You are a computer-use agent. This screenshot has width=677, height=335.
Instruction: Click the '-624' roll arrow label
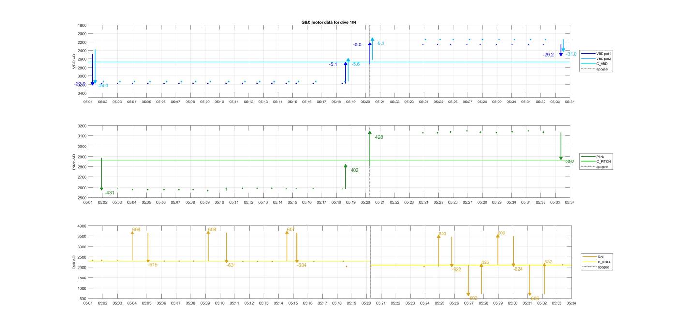coord(518,269)
